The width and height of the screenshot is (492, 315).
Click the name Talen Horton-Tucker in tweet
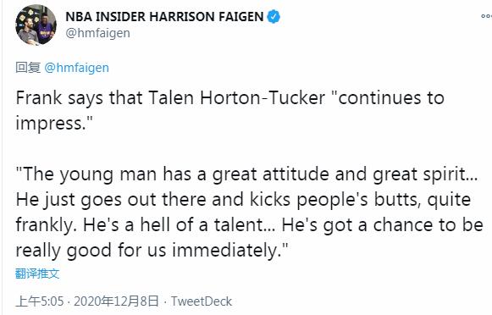coord(236,97)
